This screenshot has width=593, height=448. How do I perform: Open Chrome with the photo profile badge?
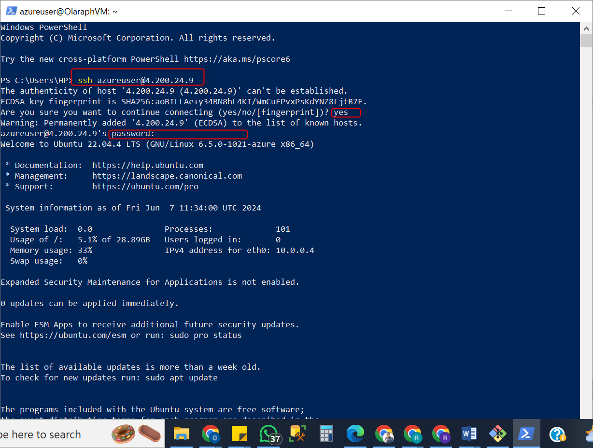pyautogui.click(x=384, y=434)
